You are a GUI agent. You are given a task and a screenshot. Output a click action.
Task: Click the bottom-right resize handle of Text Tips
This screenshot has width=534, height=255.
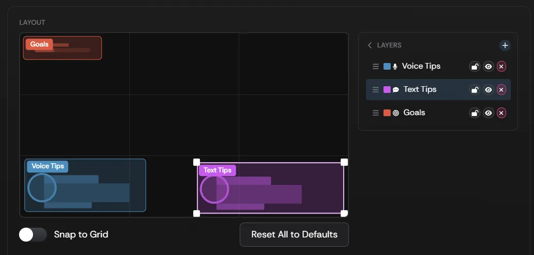344,213
